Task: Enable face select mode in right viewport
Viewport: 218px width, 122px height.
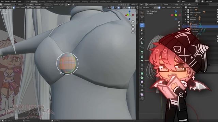Action: pos(159,7)
